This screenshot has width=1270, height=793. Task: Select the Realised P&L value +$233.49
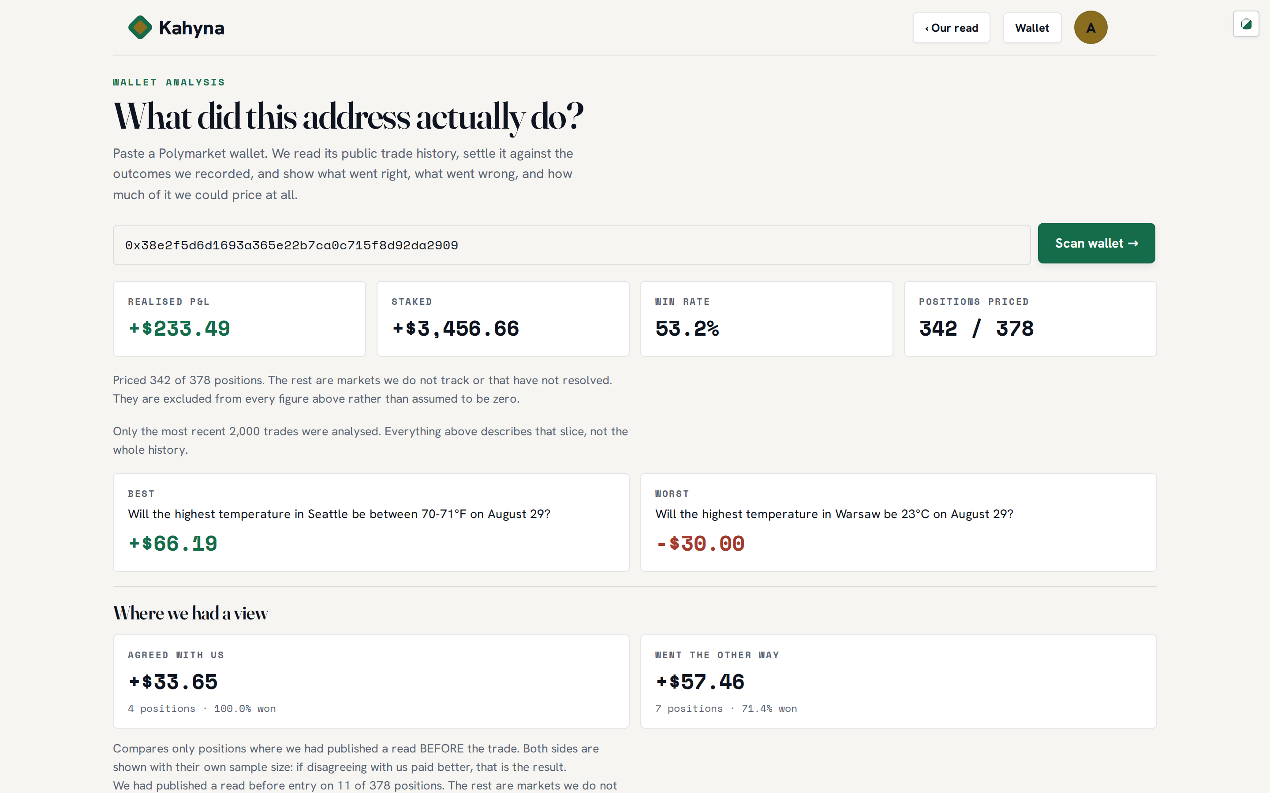179,329
